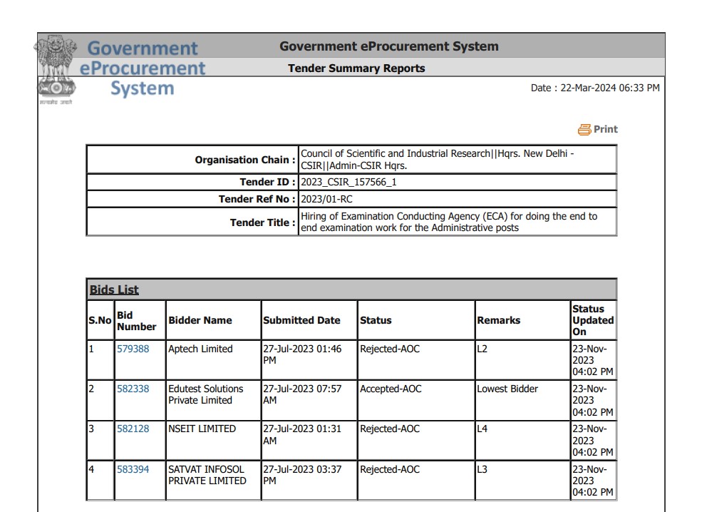The image size is (702, 512).
Task: Select the Tender Ref No value 2023/01-RC
Action: [326, 199]
